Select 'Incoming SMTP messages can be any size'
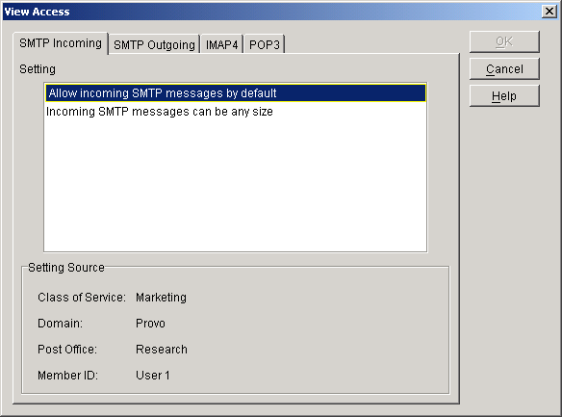 236,112
